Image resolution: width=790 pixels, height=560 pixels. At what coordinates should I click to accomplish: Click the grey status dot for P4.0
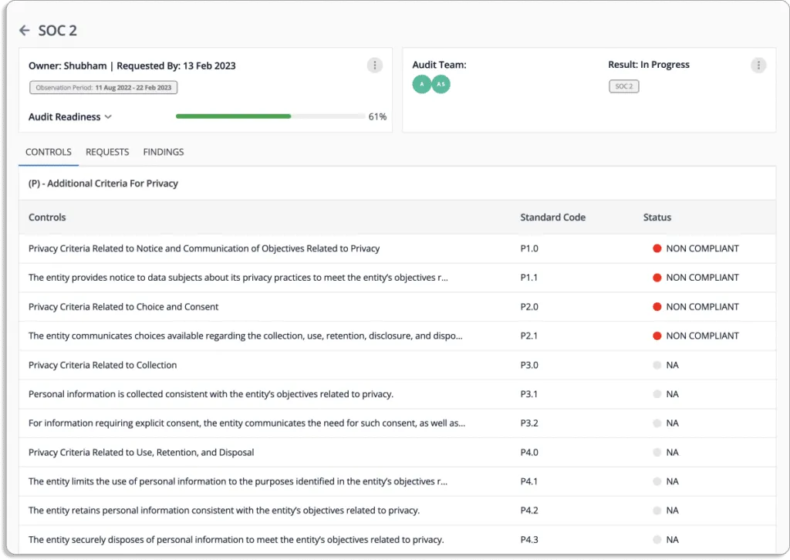[657, 453]
